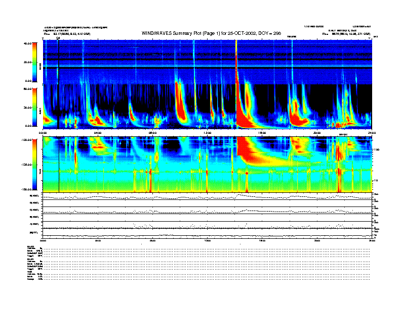Screen dimensions: 401x309
Task: Click the 24:00 tick label below RAD1
Action: (x=372, y=133)
